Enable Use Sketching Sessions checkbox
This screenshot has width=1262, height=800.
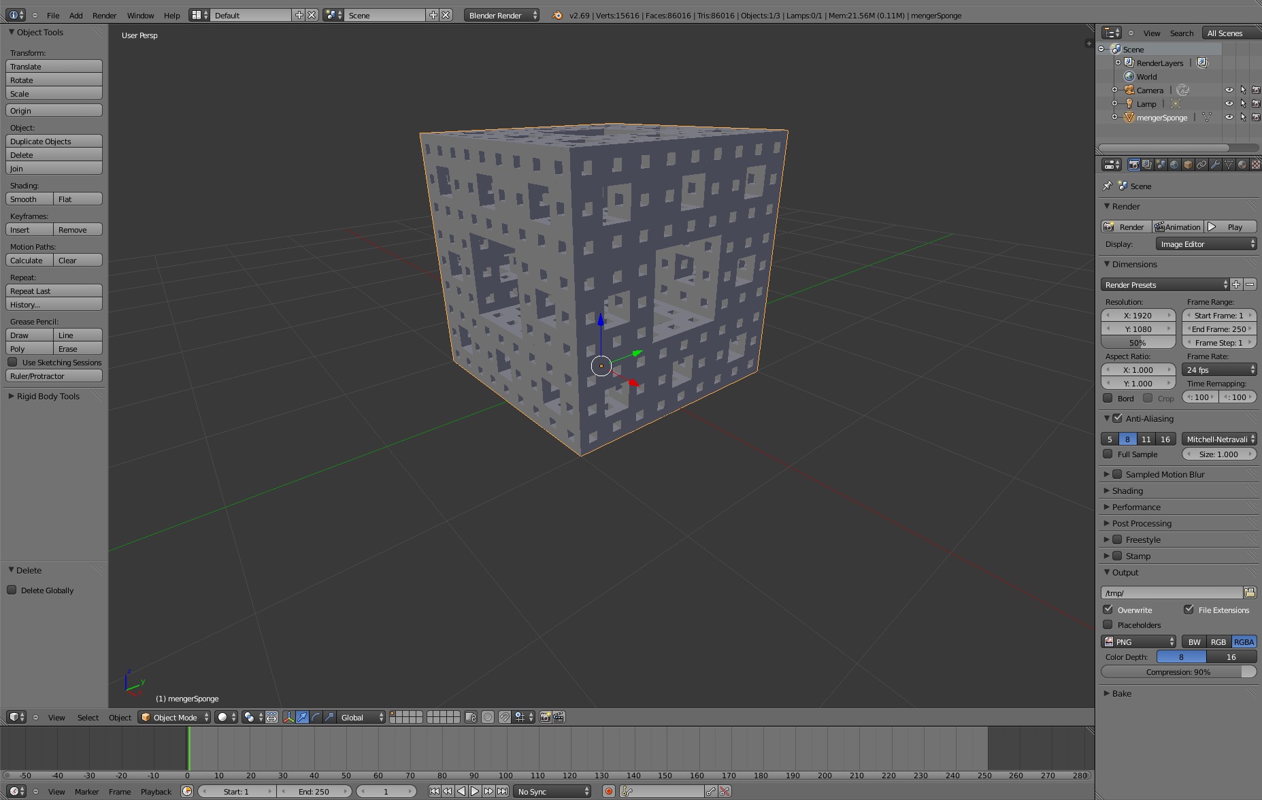point(12,363)
